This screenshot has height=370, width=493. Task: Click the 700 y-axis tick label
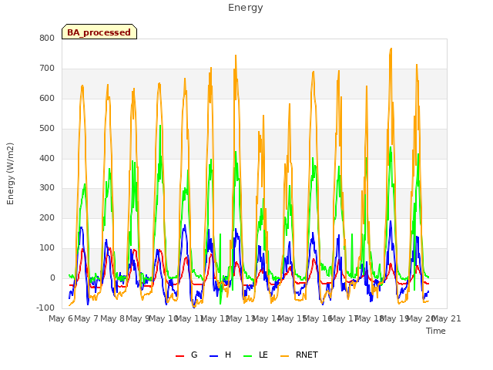pos(47,69)
